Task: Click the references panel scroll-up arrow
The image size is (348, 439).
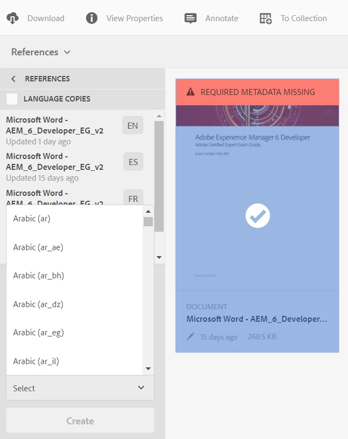Action: [x=159, y=116]
